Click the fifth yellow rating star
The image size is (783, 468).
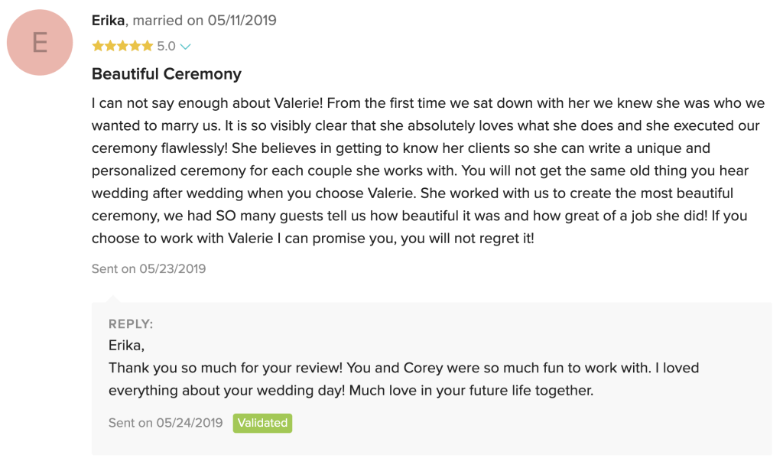pos(147,47)
